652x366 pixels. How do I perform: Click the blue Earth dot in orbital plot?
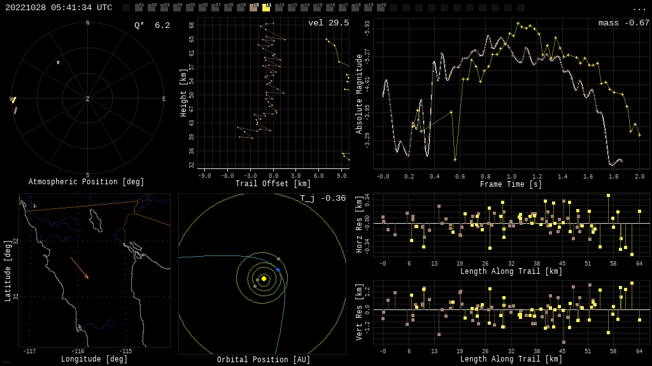tap(278, 270)
